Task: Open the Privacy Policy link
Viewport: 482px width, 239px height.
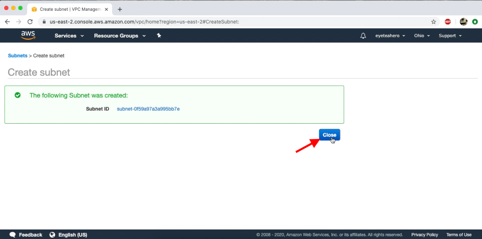Action: (424, 235)
